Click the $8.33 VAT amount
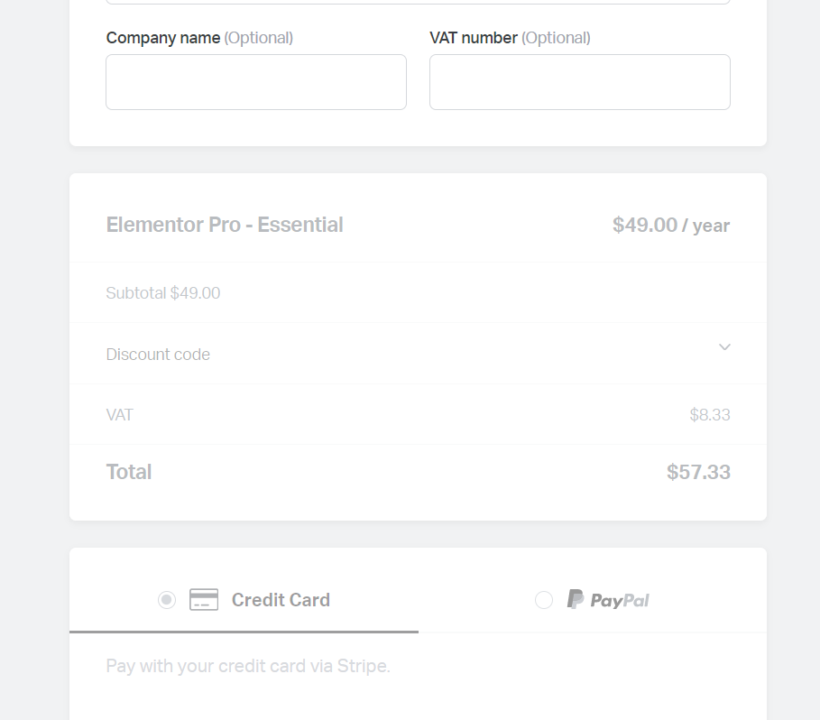Image resolution: width=820 pixels, height=720 pixels. [710, 415]
